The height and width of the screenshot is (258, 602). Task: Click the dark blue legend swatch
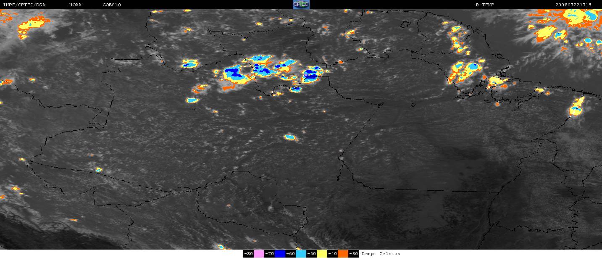pos(280,254)
